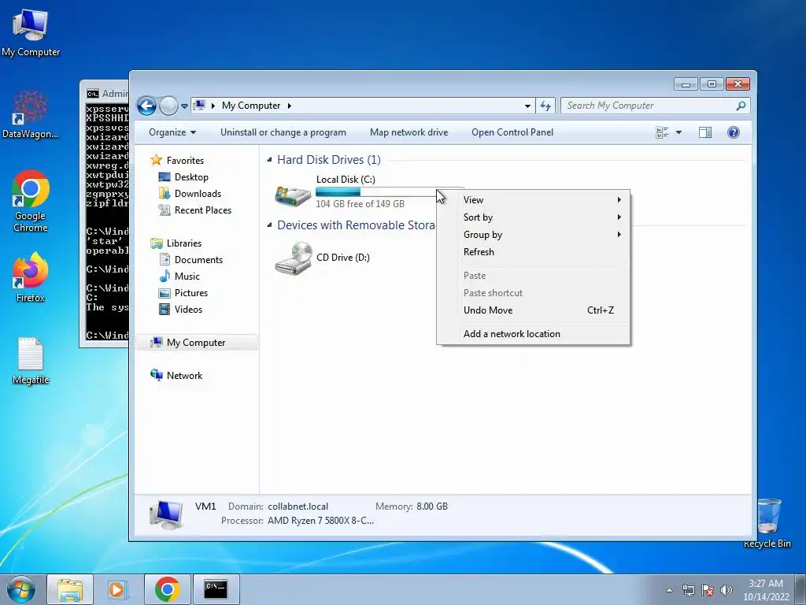
Task: Open Action Center flag icon
Action: 708,590
